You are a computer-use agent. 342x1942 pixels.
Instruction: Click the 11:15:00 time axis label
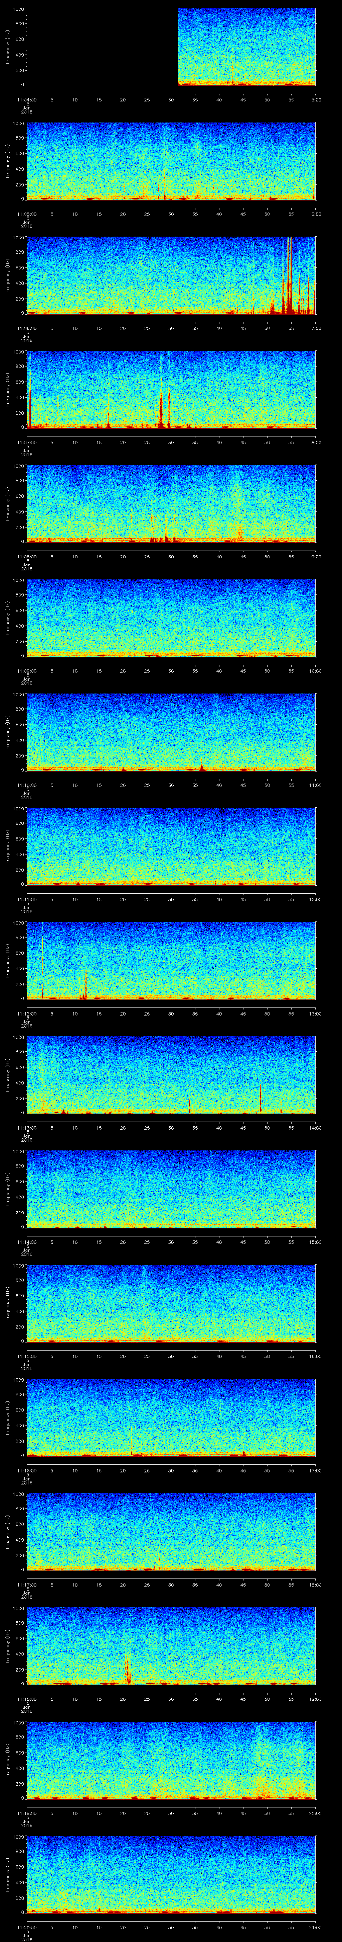pos(27,1356)
